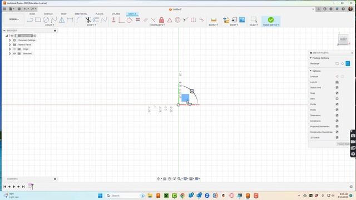Switch to the Solid tab
The width and height of the screenshot is (356, 200).
click(x=32, y=14)
